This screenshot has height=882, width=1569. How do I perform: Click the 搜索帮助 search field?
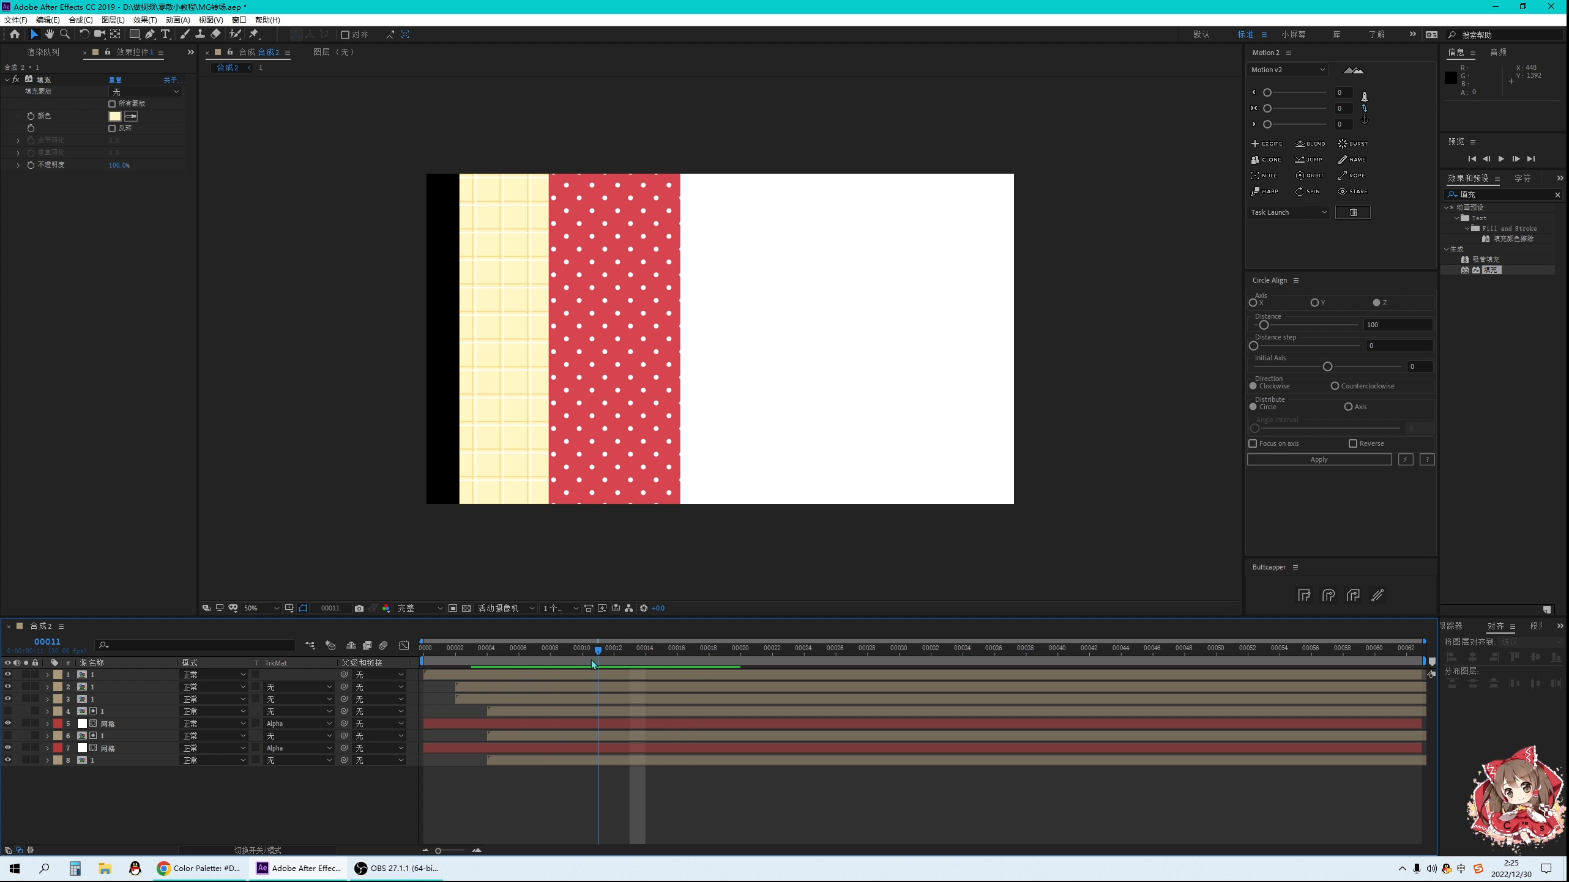click(1504, 35)
